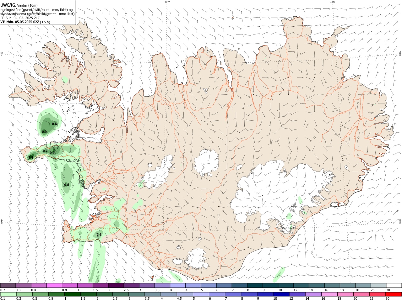The width and height of the screenshot is (402, 301).
Task: Click the 0.9 value right of 0.7
Action: coord(52,153)
